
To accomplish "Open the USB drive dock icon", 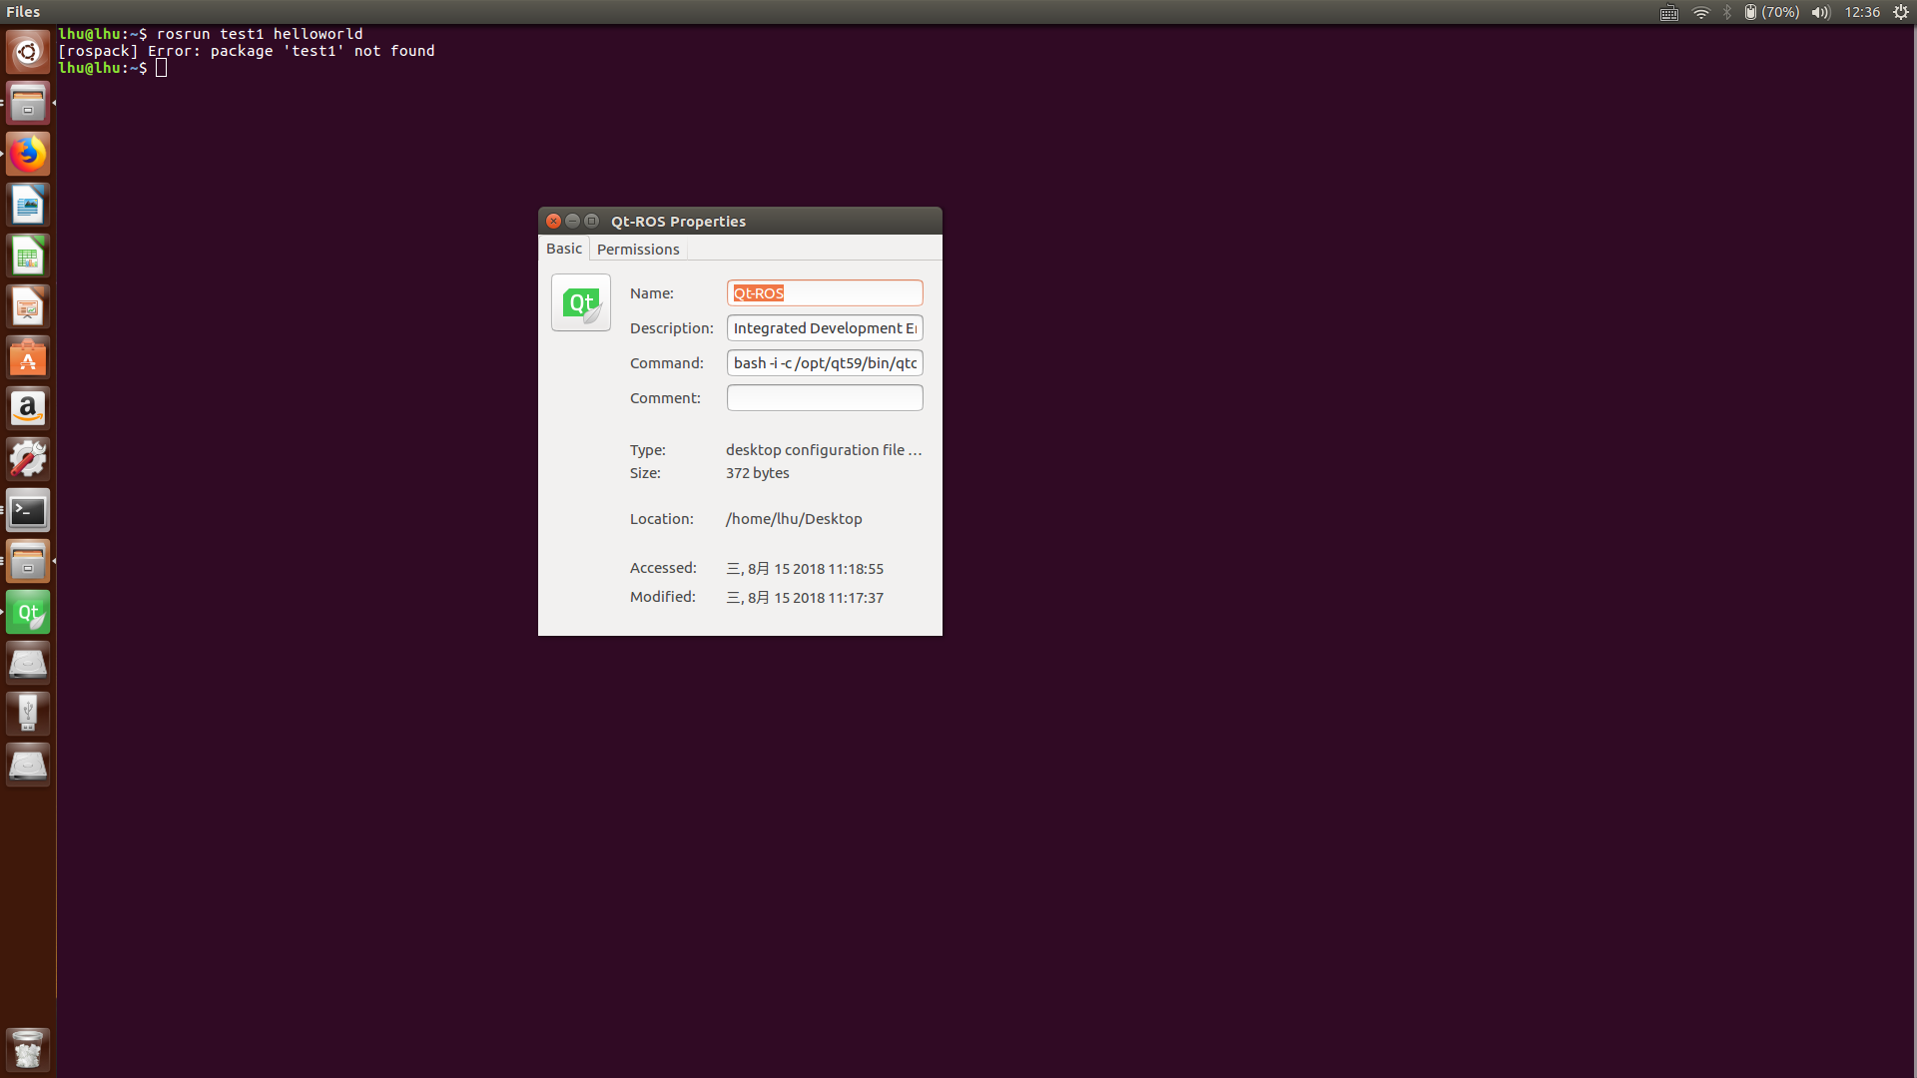I will coord(28,714).
